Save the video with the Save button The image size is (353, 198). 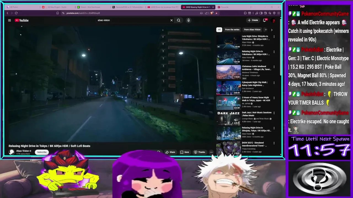point(184,152)
